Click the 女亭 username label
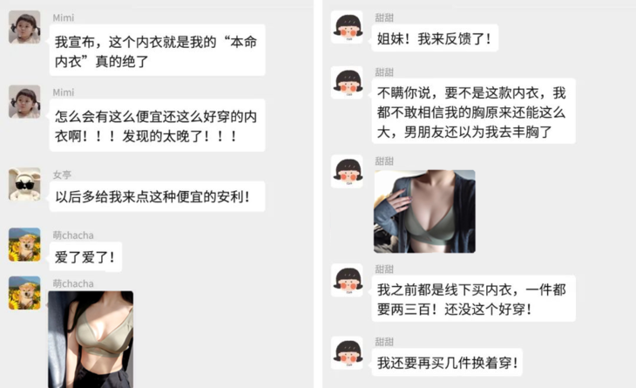 click(x=62, y=175)
